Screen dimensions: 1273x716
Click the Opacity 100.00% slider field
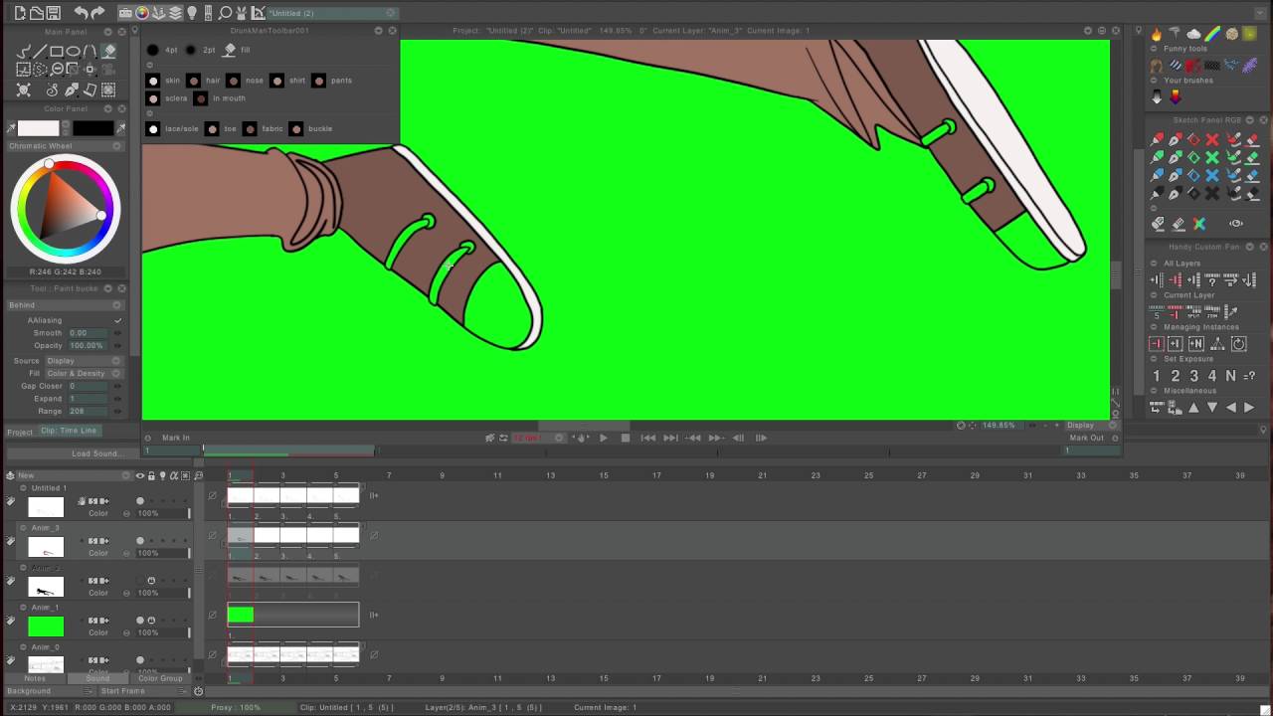coord(87,346)
